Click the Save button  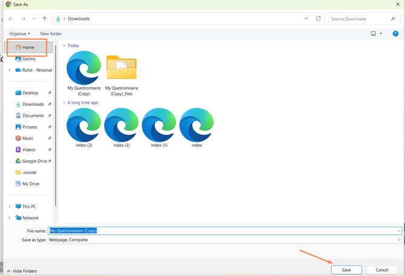tap(346, 270)
